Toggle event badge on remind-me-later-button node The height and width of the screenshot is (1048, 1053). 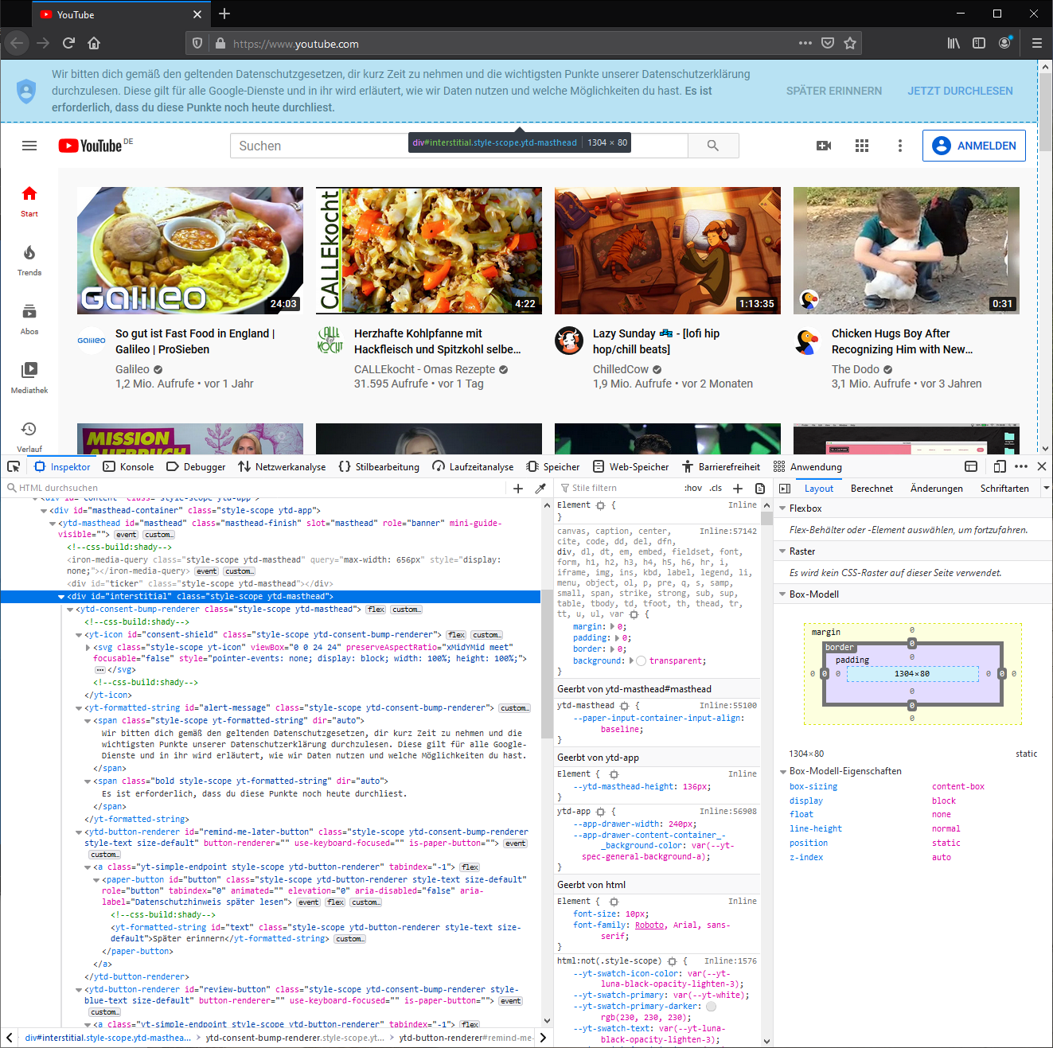[515, 843]
